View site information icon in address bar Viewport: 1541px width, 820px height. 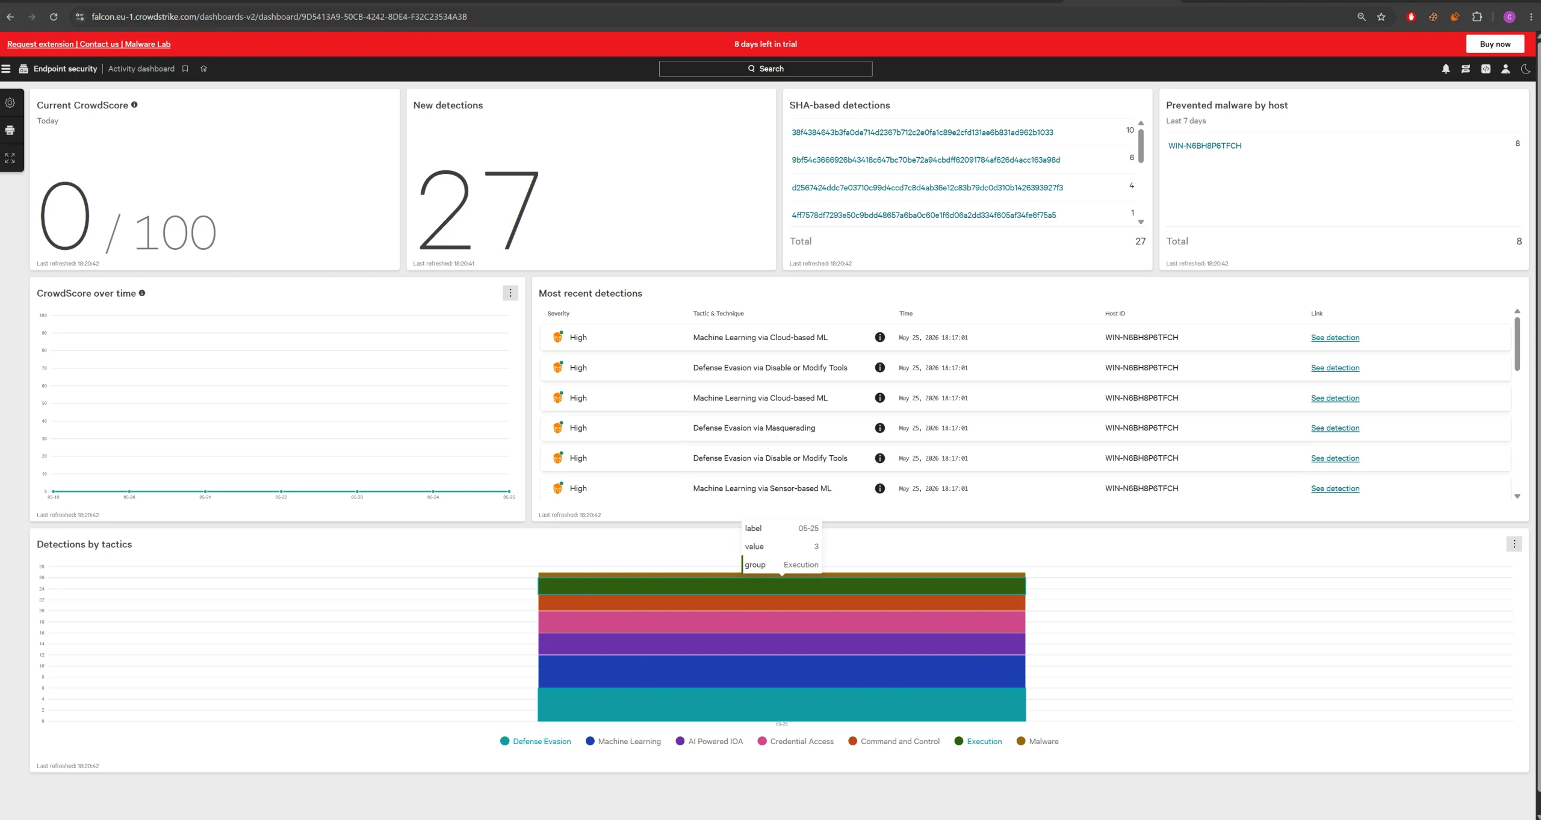79,17
